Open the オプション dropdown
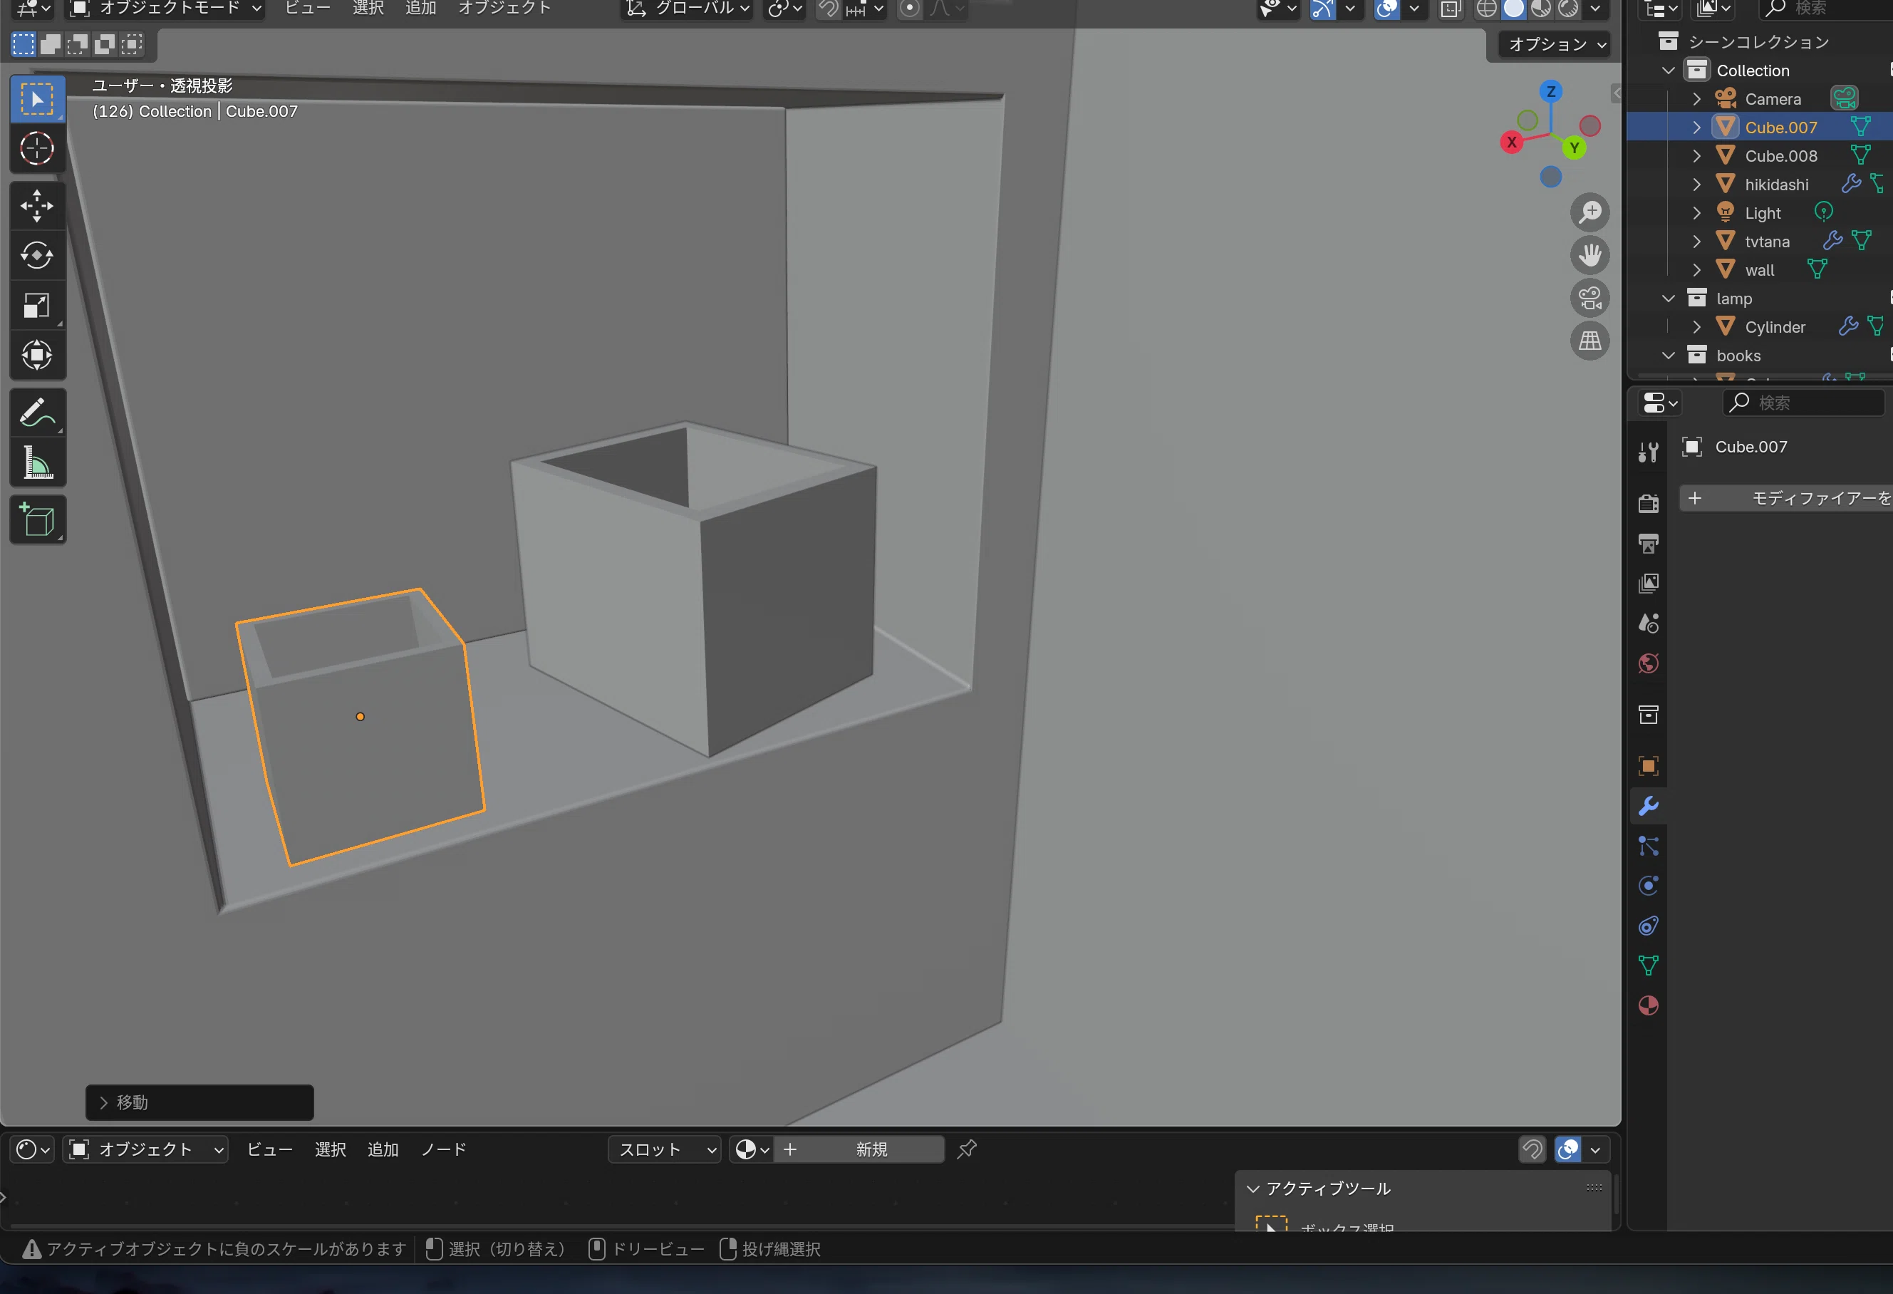1893x1294 pixels. coord(1557,44)
